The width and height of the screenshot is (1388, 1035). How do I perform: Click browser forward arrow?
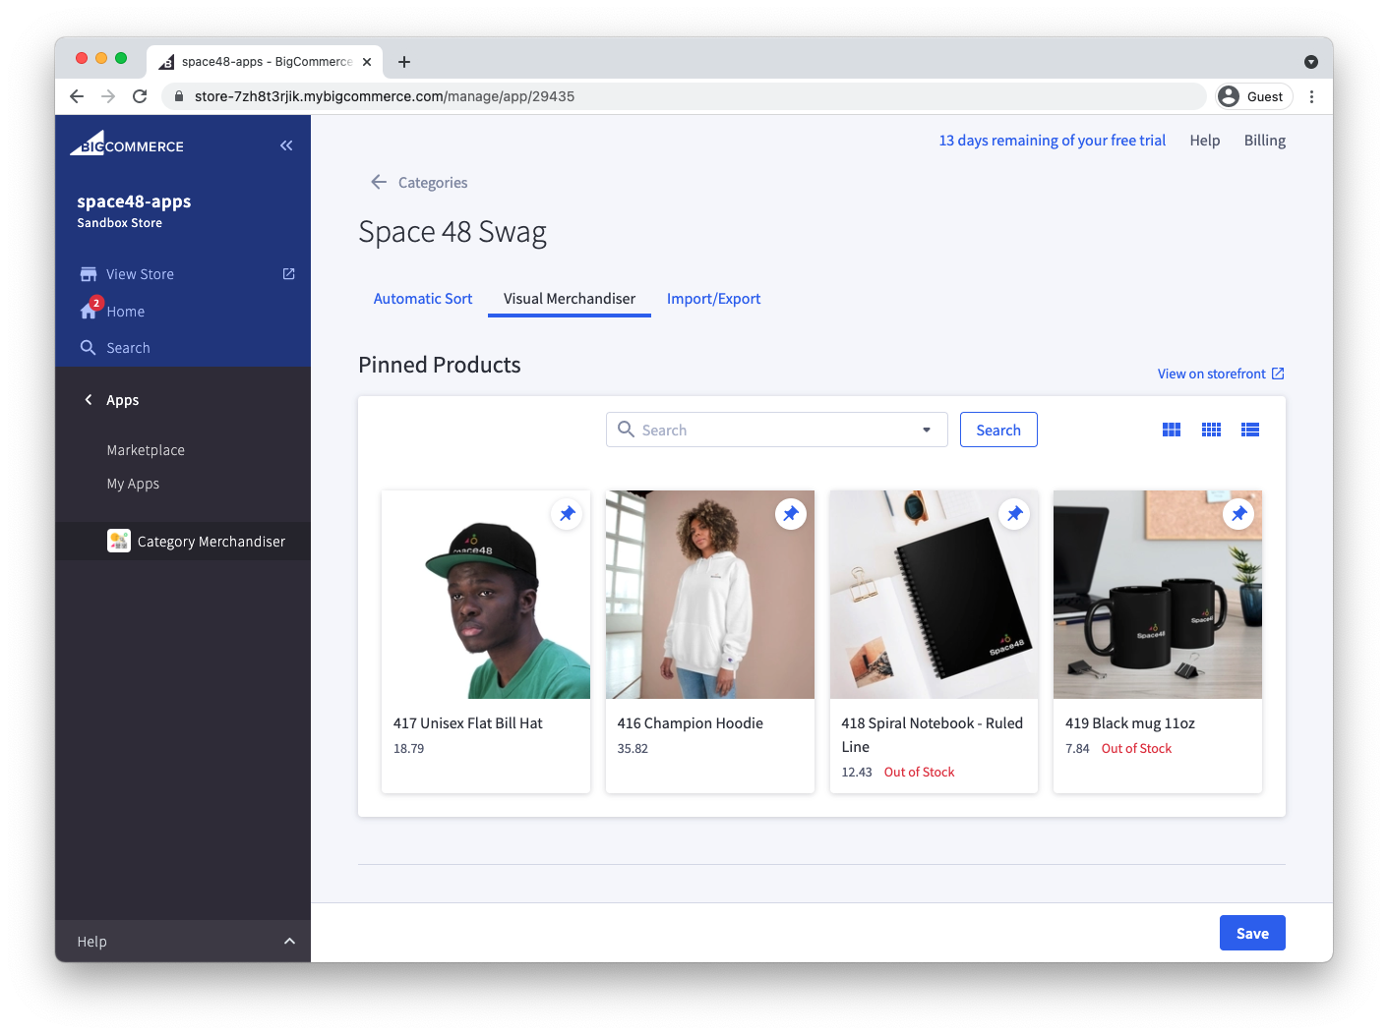(x=108, y=96)
